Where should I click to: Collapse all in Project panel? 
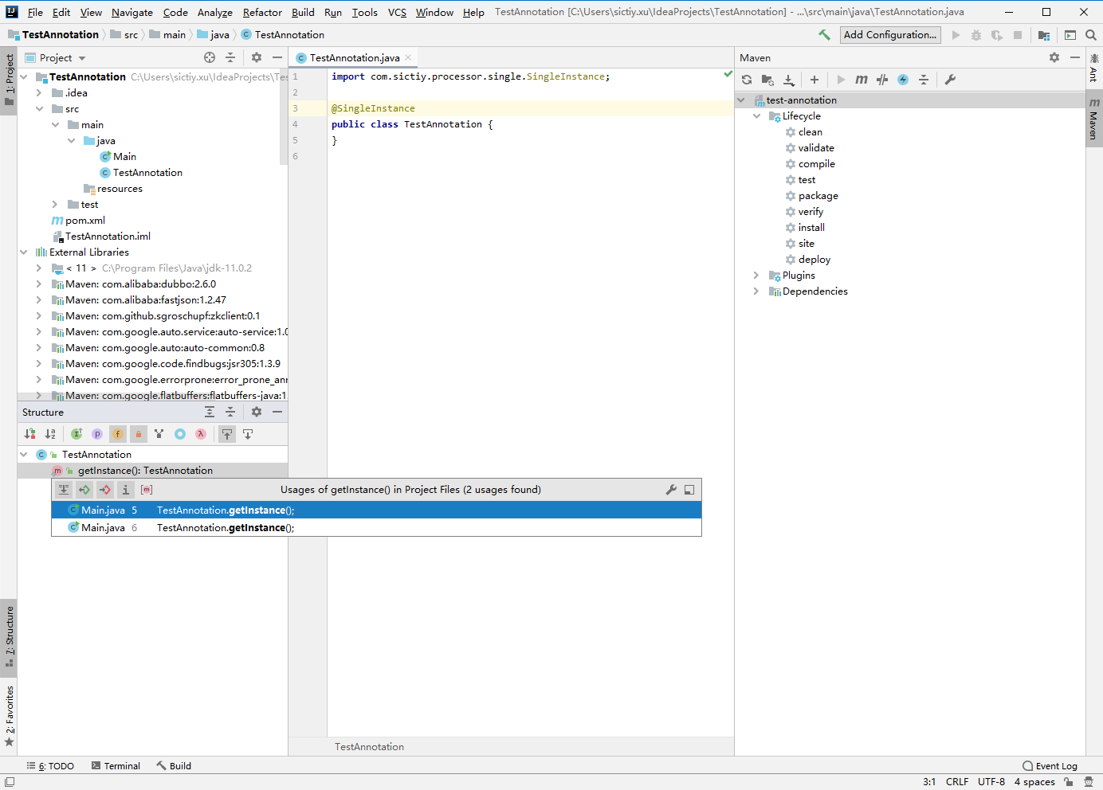[x=230, y=57]
